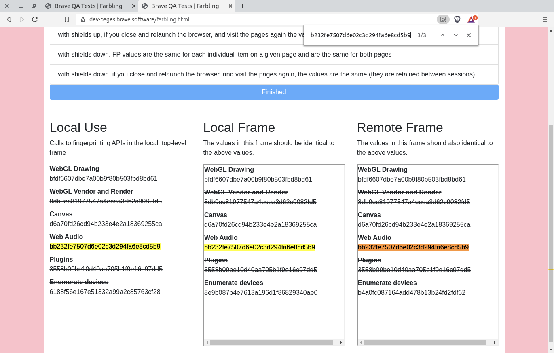Click page scrollbar up arrow
The image size is (554, 353).
tap(551, 30)
